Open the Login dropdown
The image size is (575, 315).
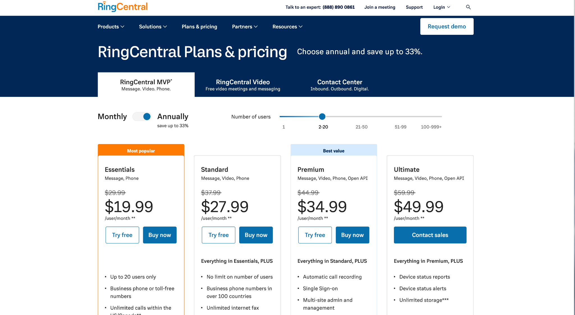(x=441, y=7)
